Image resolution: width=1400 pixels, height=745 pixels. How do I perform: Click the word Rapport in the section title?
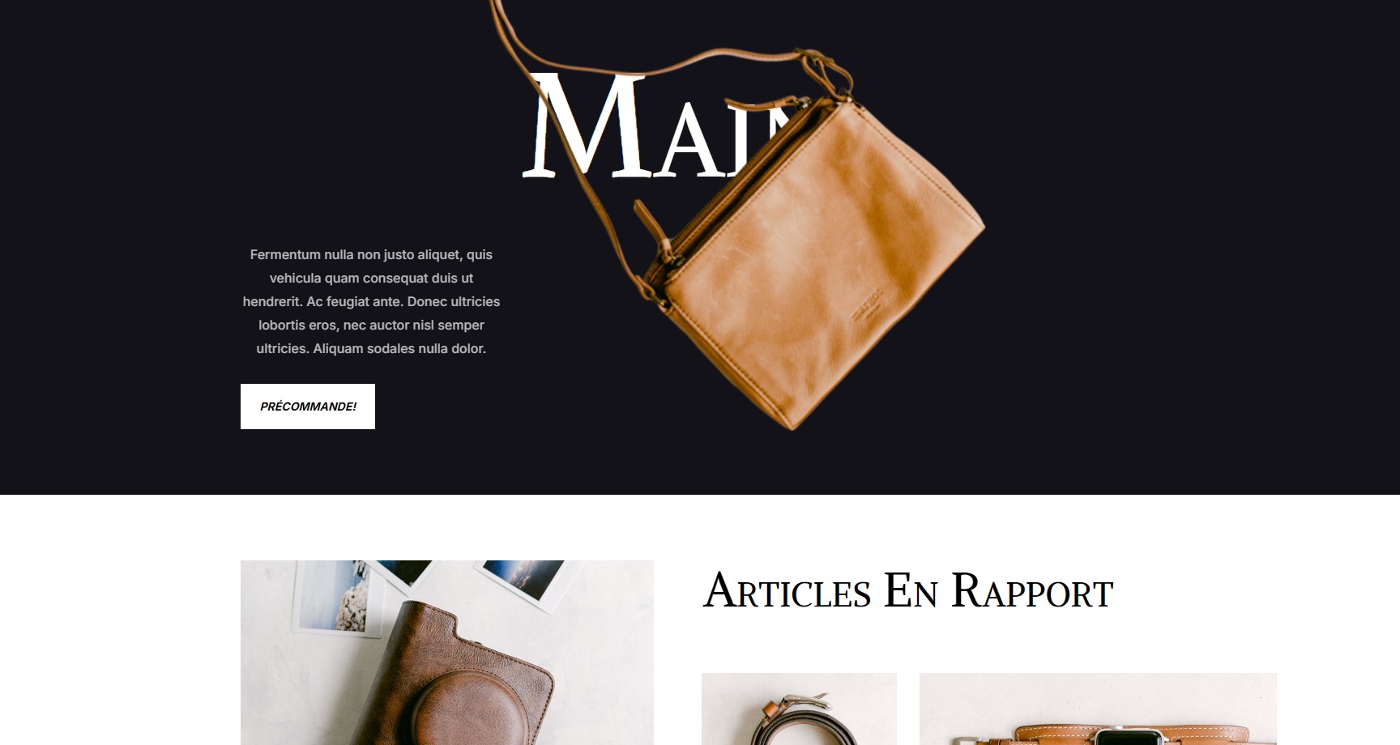(x=1032, y=590)
